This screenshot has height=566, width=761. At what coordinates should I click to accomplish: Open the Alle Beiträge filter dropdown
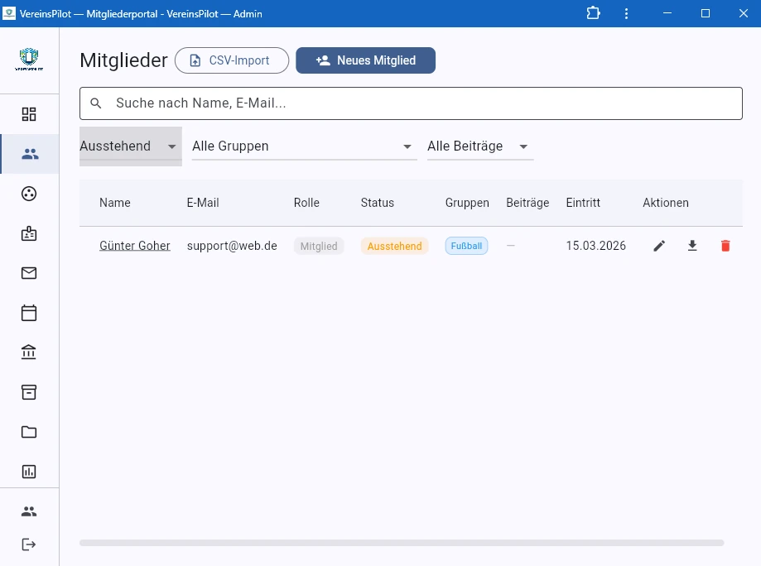479,146
